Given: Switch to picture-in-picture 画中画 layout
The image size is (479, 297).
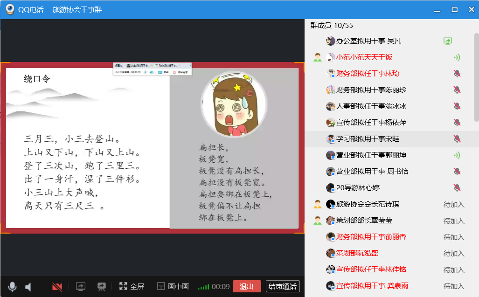Looking at the screenshot, I should (173, 286).
